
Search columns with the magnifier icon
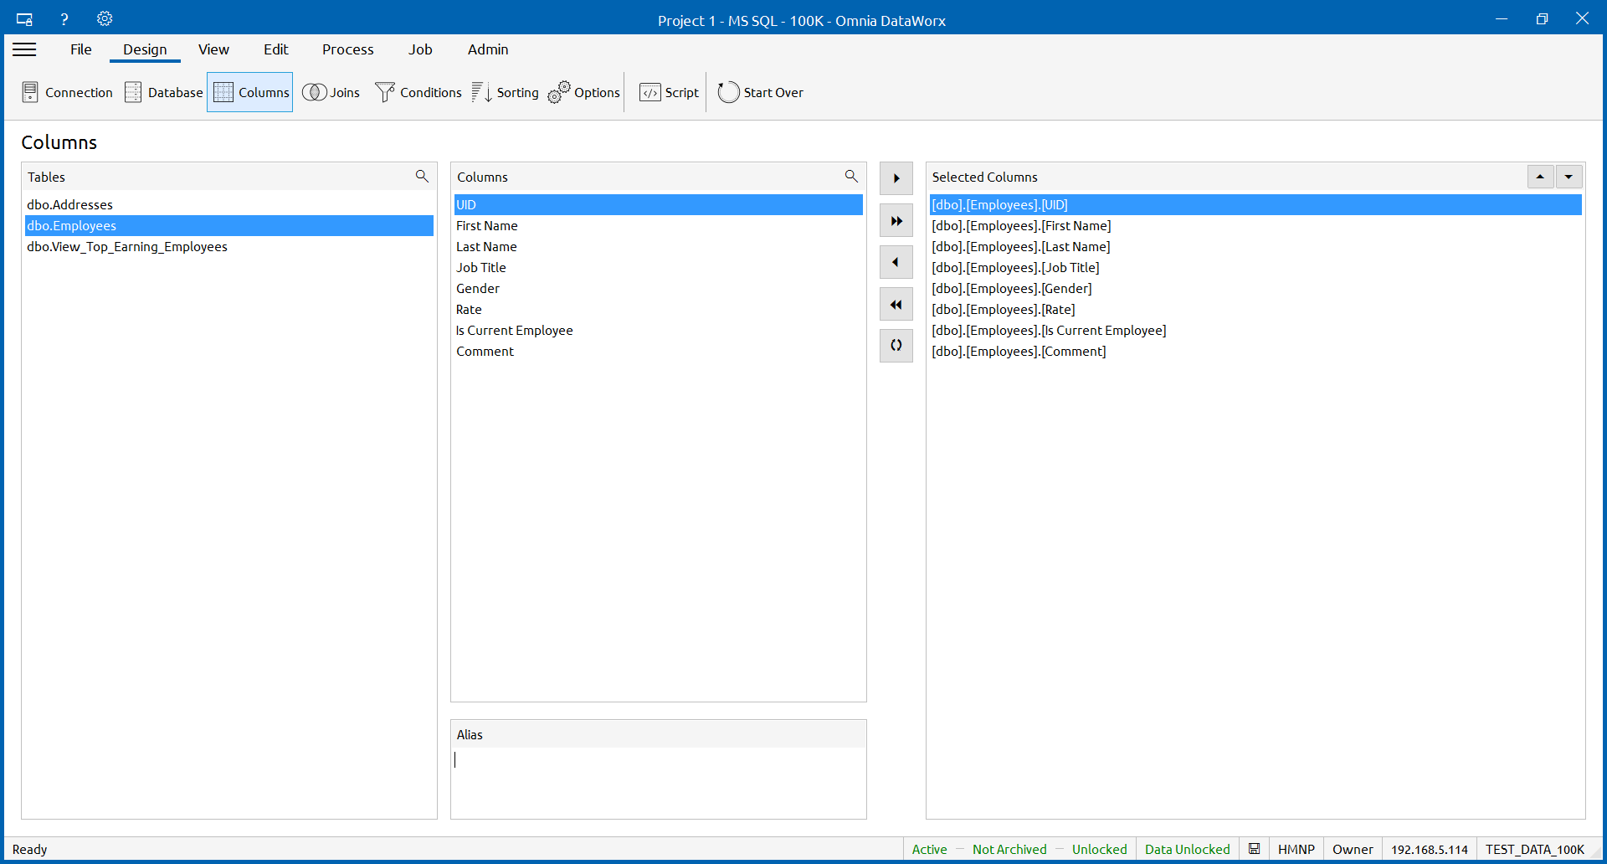pyautogui.click(x=851, y=176)
